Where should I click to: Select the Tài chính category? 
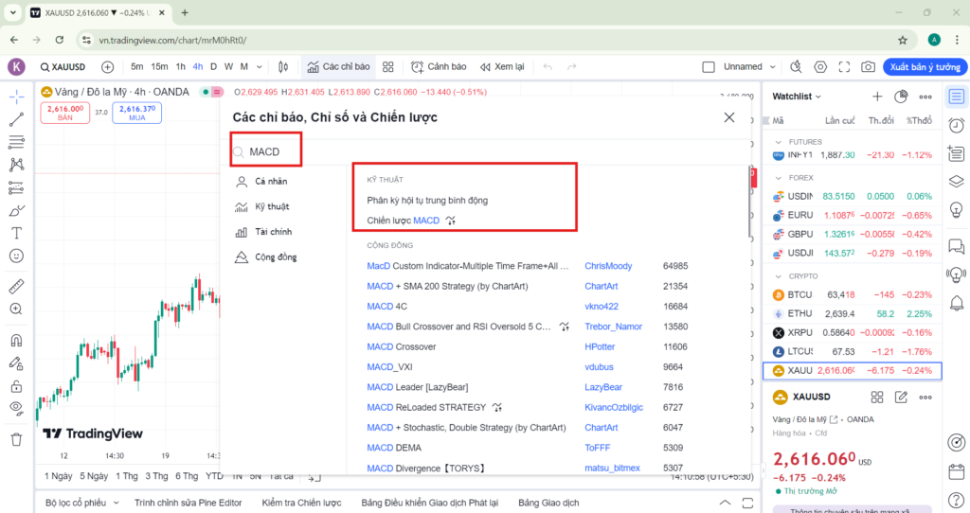pyautogui.click(x=263, y=232)
